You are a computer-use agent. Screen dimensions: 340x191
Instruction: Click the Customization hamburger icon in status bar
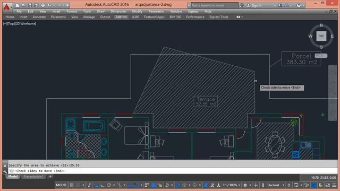click(334, 185)
